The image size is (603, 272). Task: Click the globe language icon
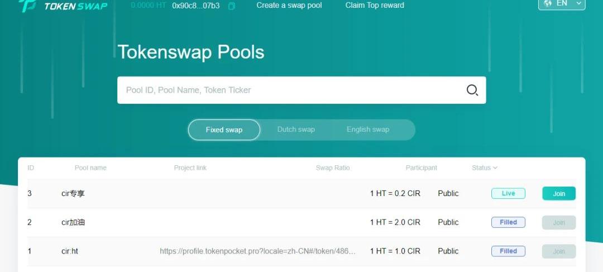tap(548, 3)
